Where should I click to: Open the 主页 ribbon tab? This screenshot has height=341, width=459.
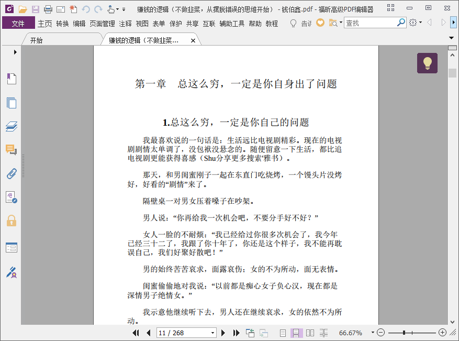click(x=44, y=24)
